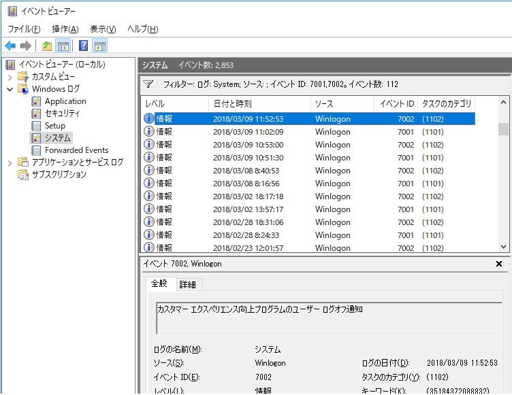The width and height of the screenshot is (512, 395).
Task: Click the ソース(S) value Winlogon
Action: pyautogui.click(x=270, y=363)
